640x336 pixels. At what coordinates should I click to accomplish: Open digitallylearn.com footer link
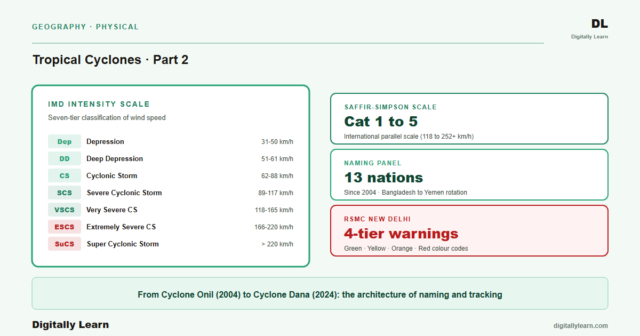tap(581, 326)
